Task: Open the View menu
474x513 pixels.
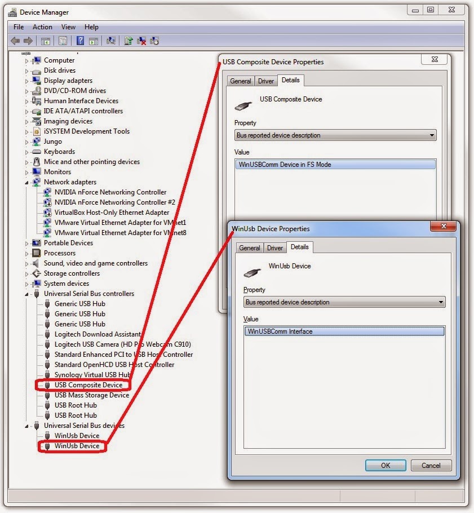Action: click(68, 27)
